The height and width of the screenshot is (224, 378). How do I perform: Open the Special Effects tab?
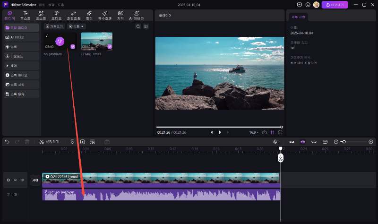click(x=104, y=16)
